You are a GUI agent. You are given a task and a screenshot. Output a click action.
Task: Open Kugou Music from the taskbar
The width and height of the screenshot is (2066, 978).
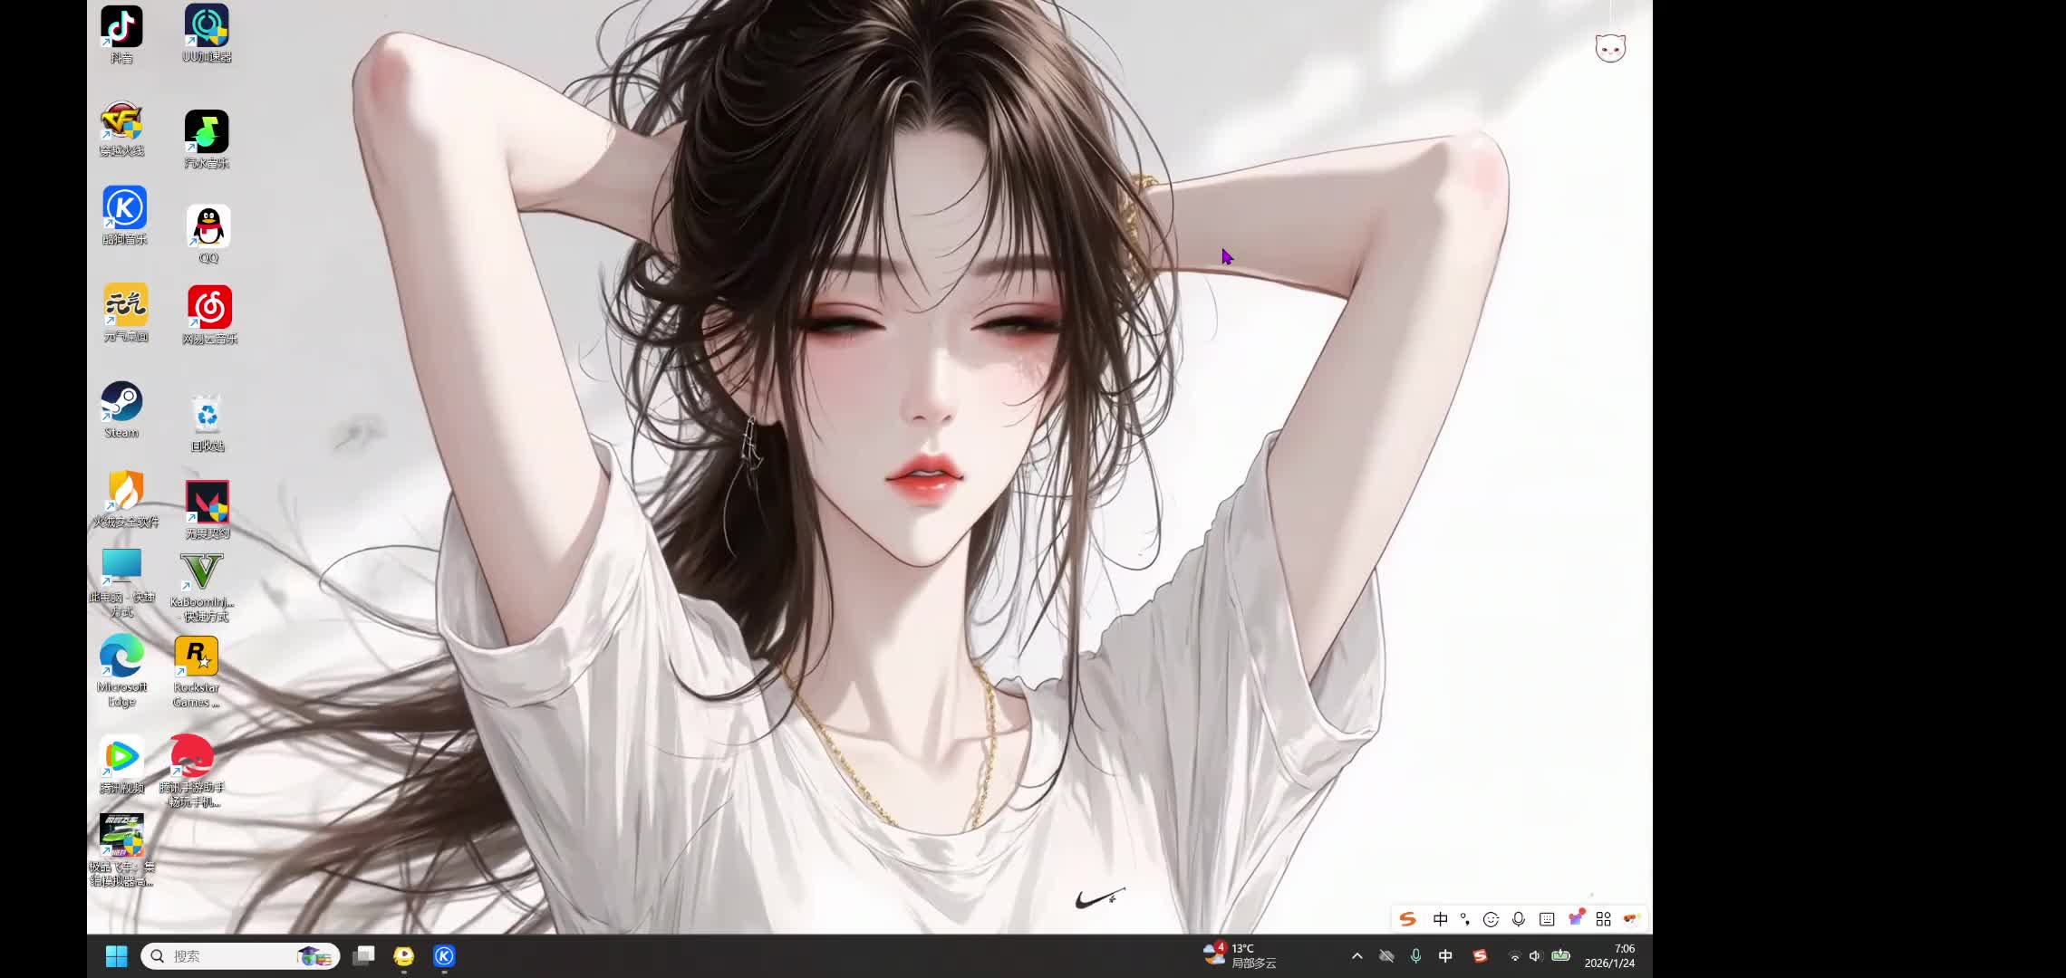point(443,955)
